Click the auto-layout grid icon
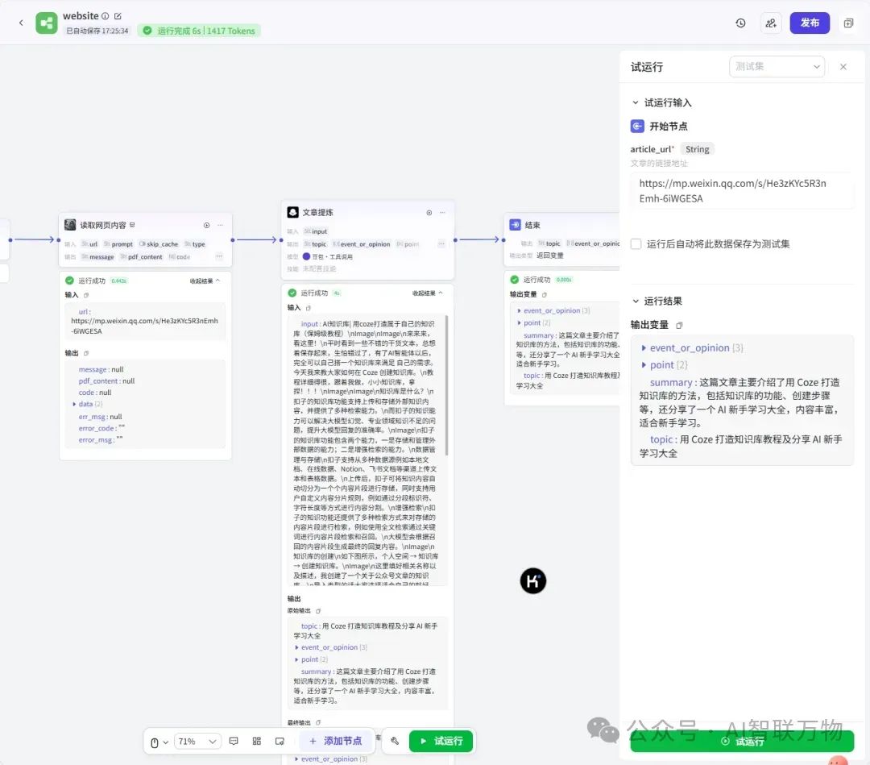Viewport: 870px width, 765px height. point(256,741)
